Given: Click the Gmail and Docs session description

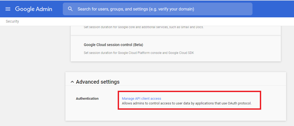Looking at the screenshot, I should click(144, 27).
